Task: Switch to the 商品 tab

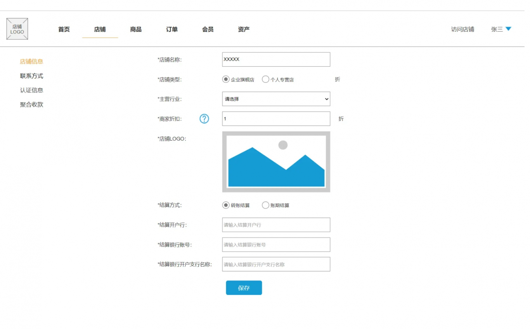Action: coord(136,29)
